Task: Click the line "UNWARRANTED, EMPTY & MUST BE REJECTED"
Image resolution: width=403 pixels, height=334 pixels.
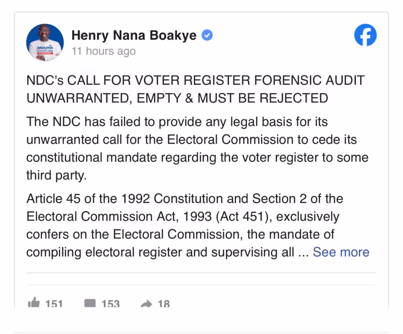Action: click(x=177, y=98)
